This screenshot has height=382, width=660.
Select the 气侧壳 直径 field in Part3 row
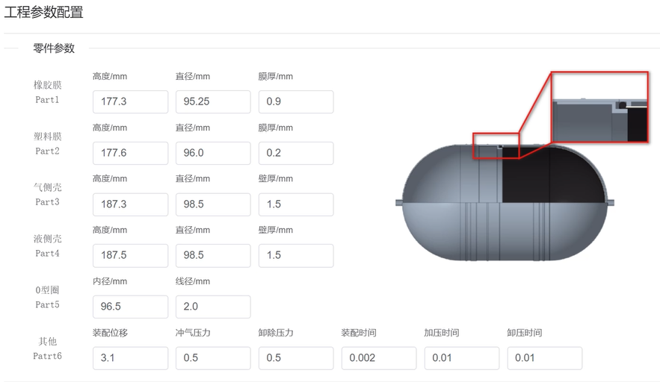213,204
